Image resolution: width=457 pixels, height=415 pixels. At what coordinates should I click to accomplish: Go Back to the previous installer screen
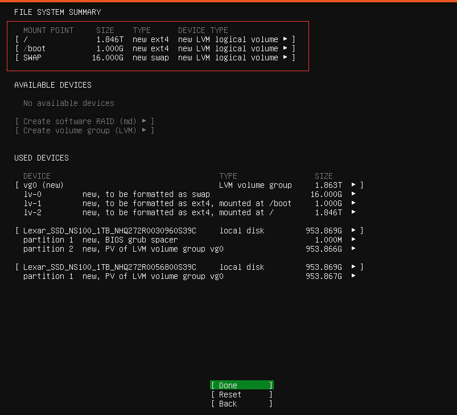pyautogui.click(x=242, y=404)
